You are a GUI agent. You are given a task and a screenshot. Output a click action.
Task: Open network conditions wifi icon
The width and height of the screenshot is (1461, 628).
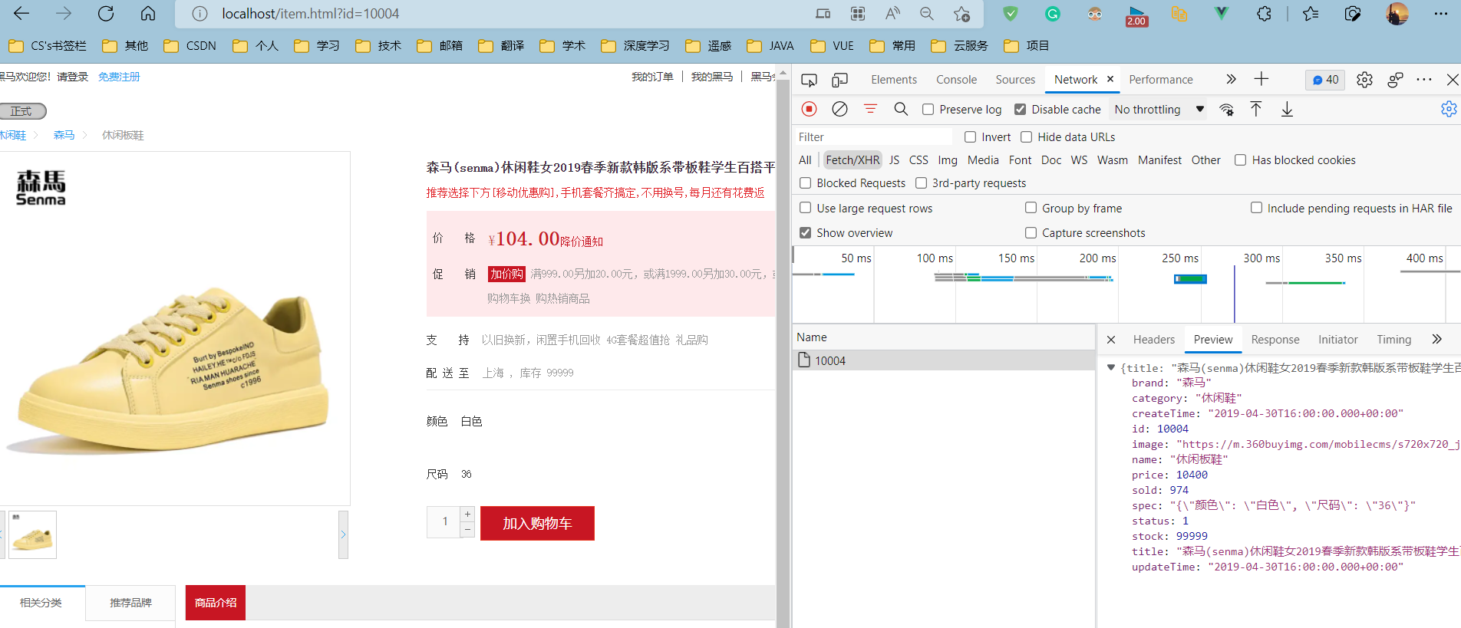pos(1226,109)
